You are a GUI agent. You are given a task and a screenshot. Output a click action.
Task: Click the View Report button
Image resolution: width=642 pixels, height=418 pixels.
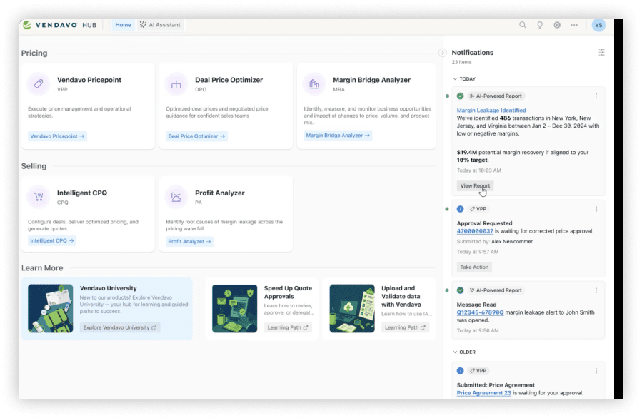(x=474, y=186)
